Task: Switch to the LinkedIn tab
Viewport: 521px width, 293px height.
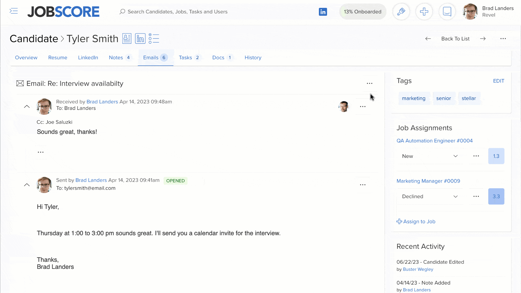Action: pos(88,58)
